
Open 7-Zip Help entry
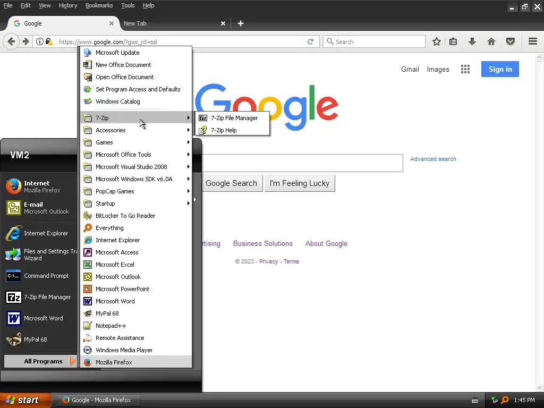[233, 130]
